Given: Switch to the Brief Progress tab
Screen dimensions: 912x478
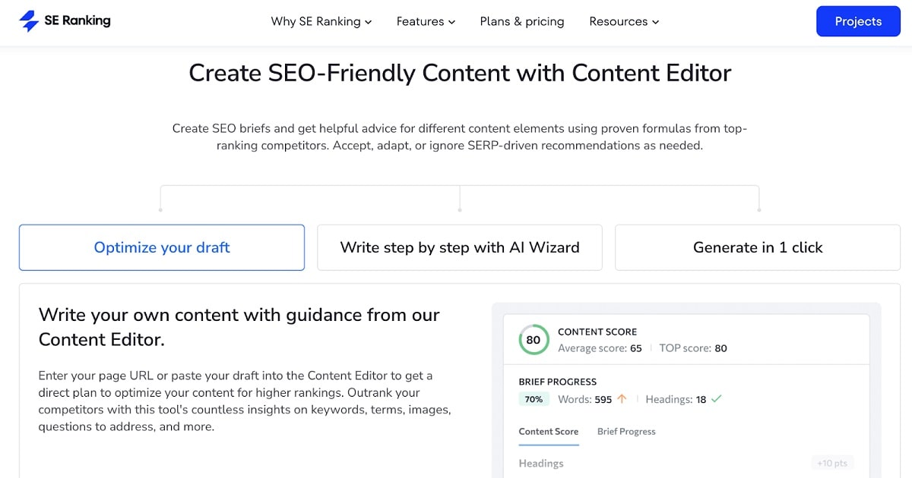Looking at the screenshot, I should pyautogui.click(x=625, y=431).
